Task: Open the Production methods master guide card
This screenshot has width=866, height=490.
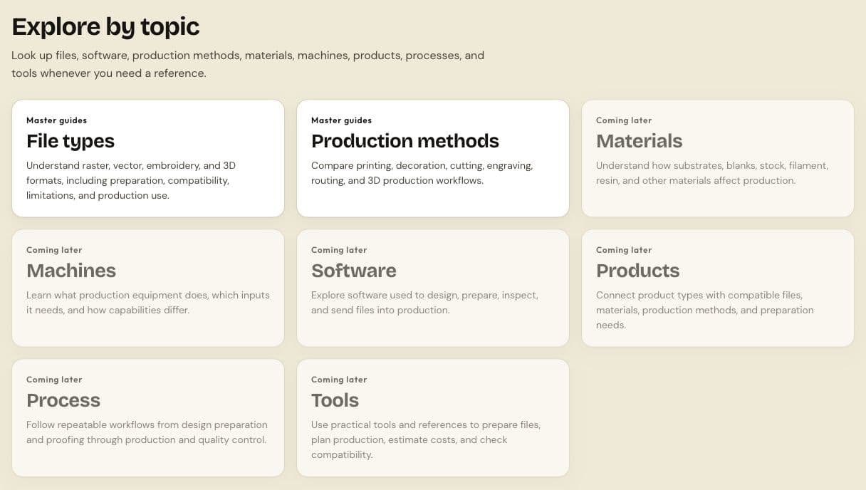Action: 433,158
